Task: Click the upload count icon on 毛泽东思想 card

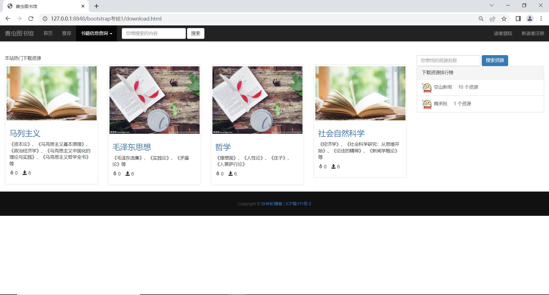Action: pos(115,174)
